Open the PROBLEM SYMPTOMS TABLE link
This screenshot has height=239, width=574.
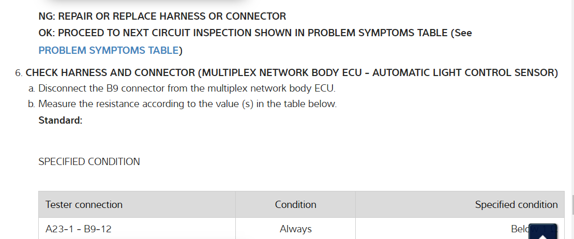(x=109, y=51)
